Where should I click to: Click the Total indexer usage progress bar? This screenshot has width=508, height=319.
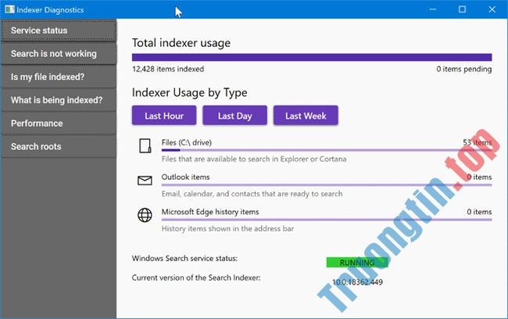[312, 57]
